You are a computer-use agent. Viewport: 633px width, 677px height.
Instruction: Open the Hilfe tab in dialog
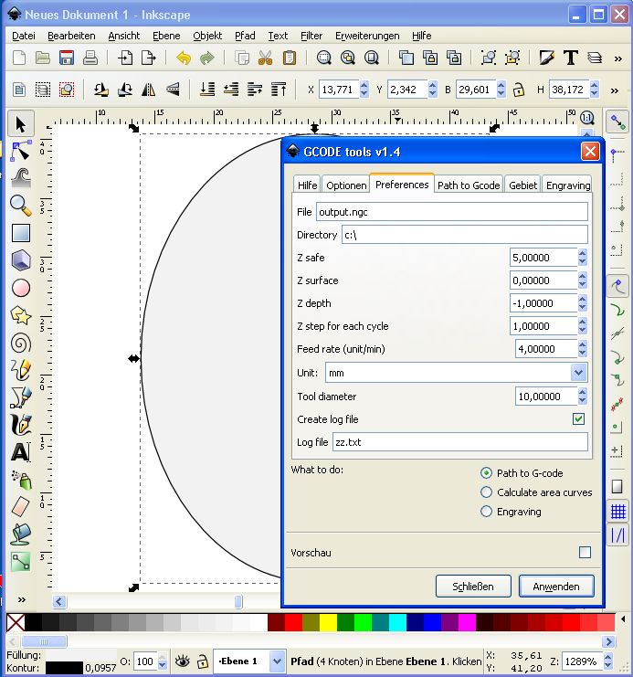[307, 185]
